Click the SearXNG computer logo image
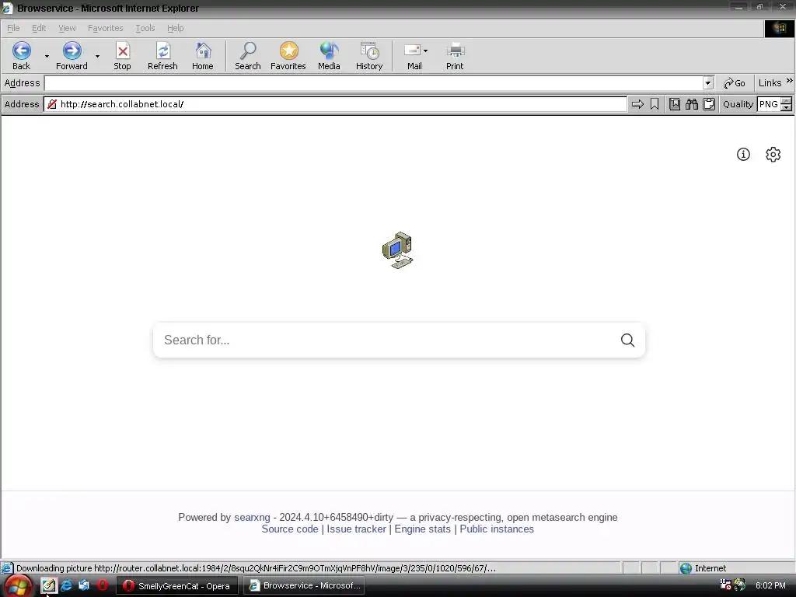Viewport: 796px width, 597px height. pyautogui.click(x=398, y=250)
